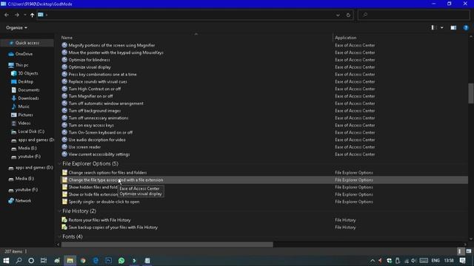
Task: Click icon beside Magnify portions of the screen
Action: click(x=64, y=45)
